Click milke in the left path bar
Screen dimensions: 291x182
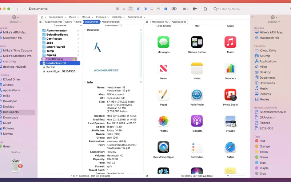pos(78,22)
